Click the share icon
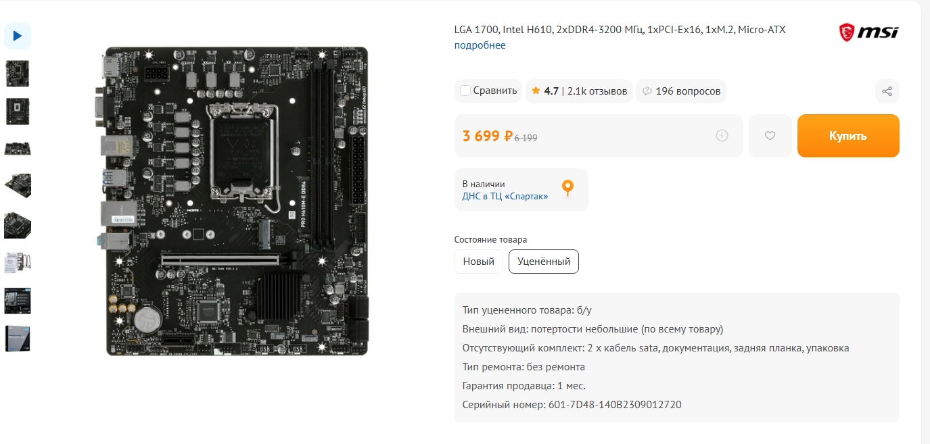Viewport: 930px width, 444px height. (887, 91)
